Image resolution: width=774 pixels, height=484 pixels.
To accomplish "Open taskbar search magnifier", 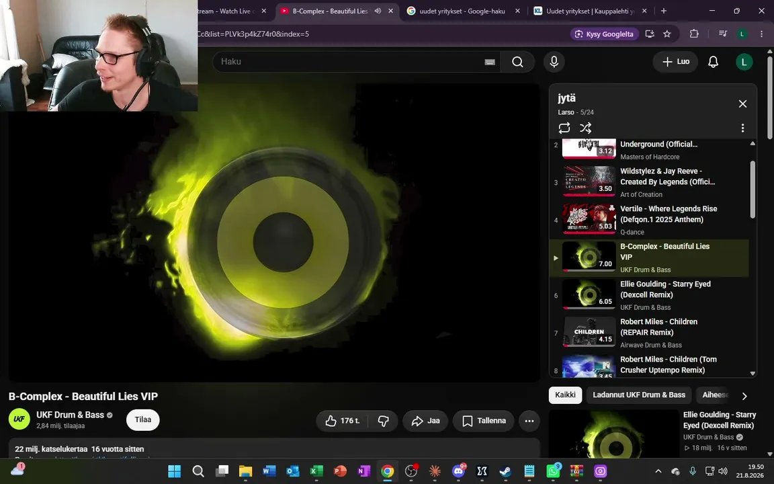I will (x=198, y=471).
